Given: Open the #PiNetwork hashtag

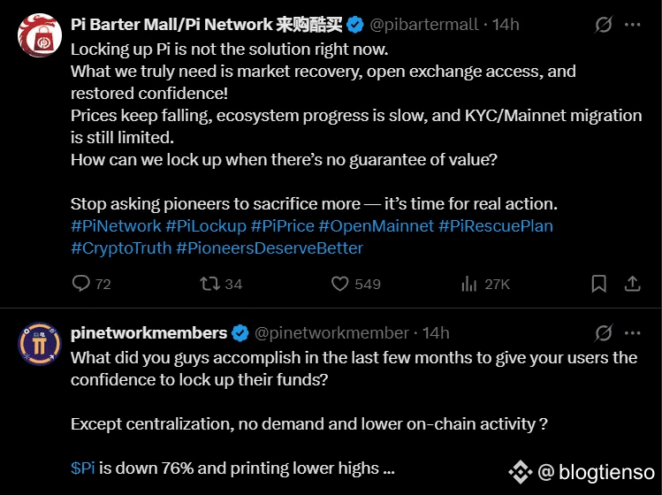Looking at the screenshot, I should coord(116,226).
